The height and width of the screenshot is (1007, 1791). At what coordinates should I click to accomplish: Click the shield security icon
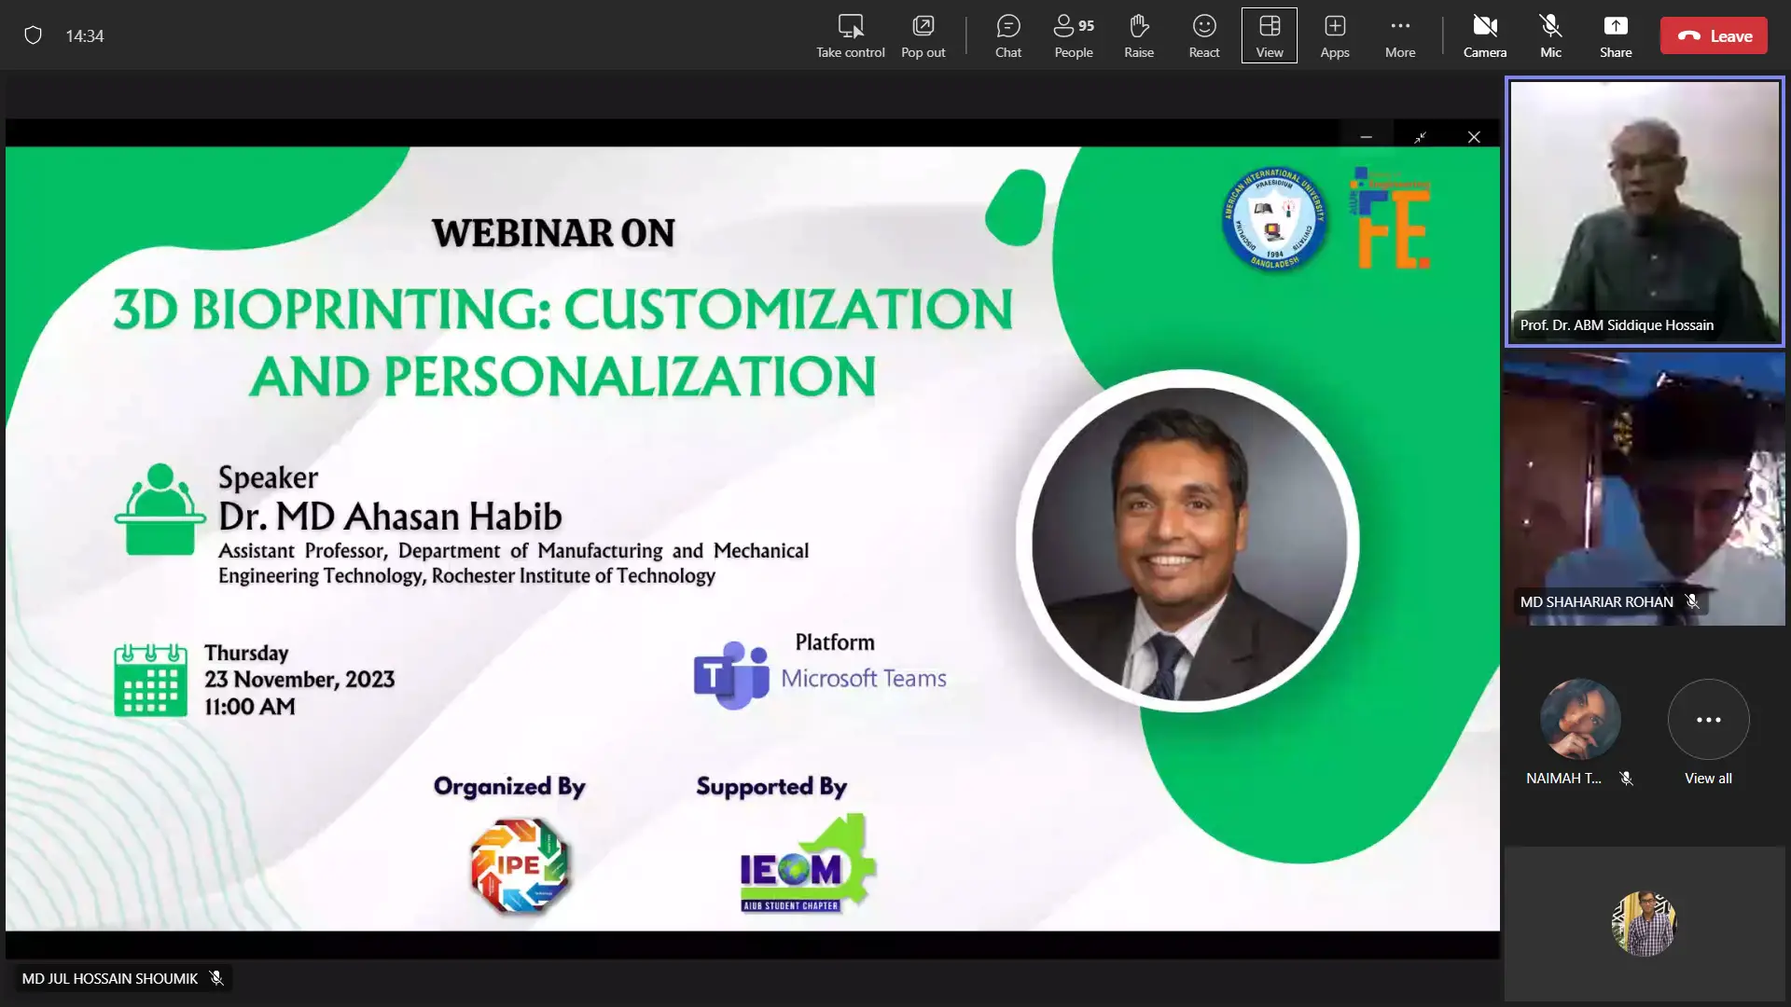tap(33, 35)
